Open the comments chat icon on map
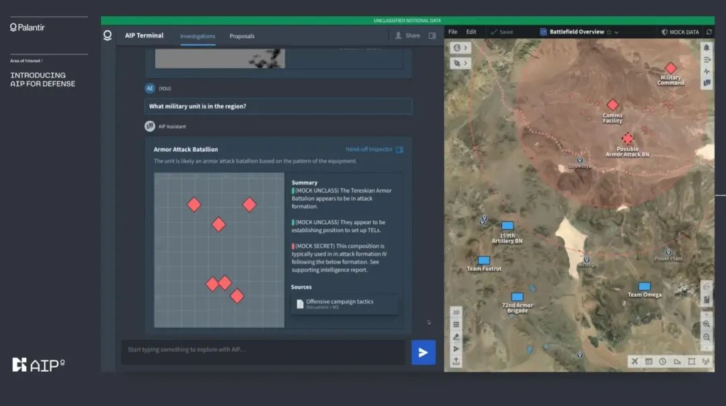This screenshot has width=726, height=406. tap(707, 83)
